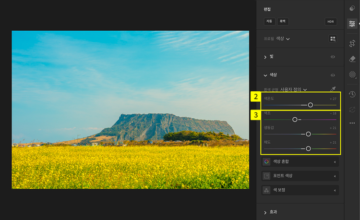Collapse the 색상 section
Viewport: 360px width, 220px height.
(265, 75)
